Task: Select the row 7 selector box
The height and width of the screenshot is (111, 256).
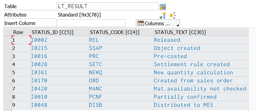Action: pyautogui.click(x=8, y=88)
